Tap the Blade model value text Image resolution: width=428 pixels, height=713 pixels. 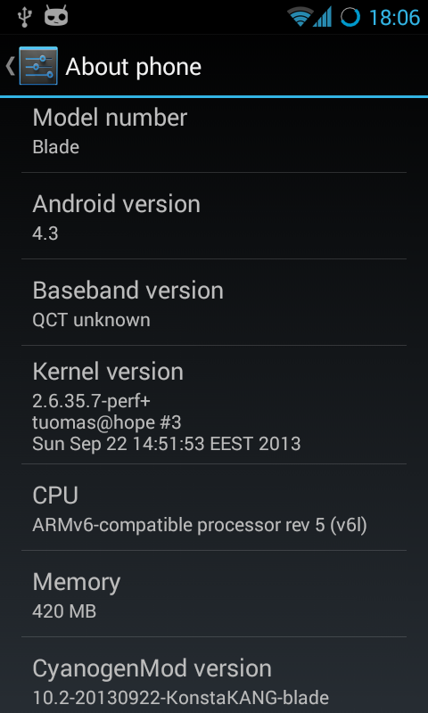point(56,147)
